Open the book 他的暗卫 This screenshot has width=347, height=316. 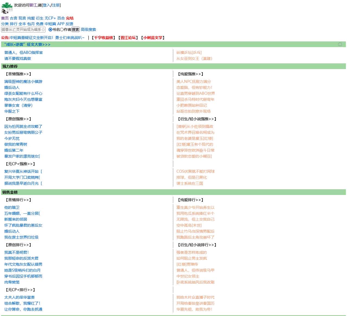[x=12, y=207]
